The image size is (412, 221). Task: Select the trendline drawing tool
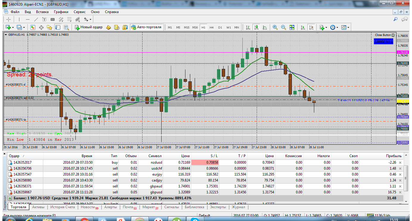36,19
